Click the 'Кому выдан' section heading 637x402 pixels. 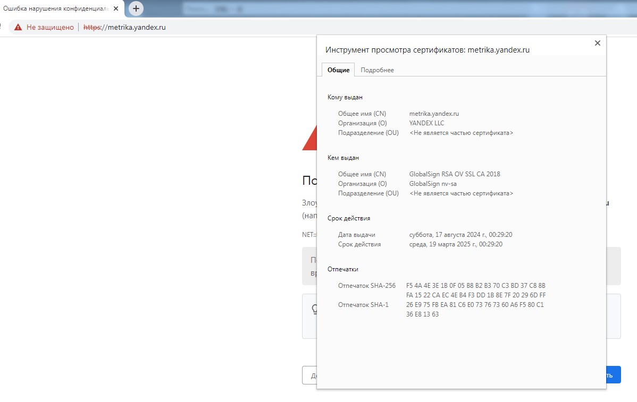pos(345,97)
